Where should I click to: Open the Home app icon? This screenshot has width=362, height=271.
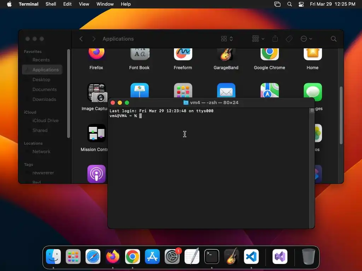(x=313, y=54)
